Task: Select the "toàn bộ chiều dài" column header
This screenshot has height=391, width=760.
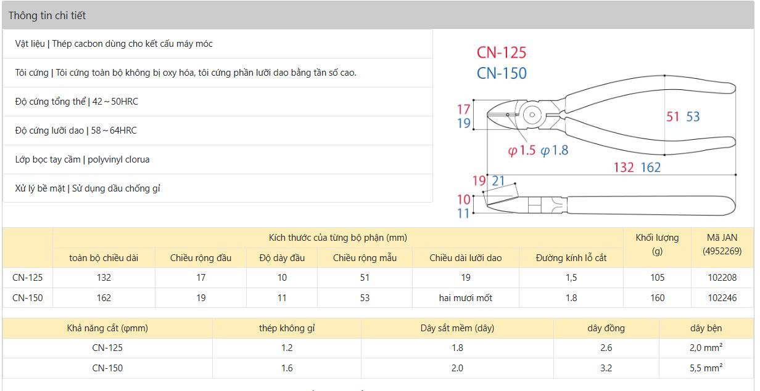Action: pos(104,258)
